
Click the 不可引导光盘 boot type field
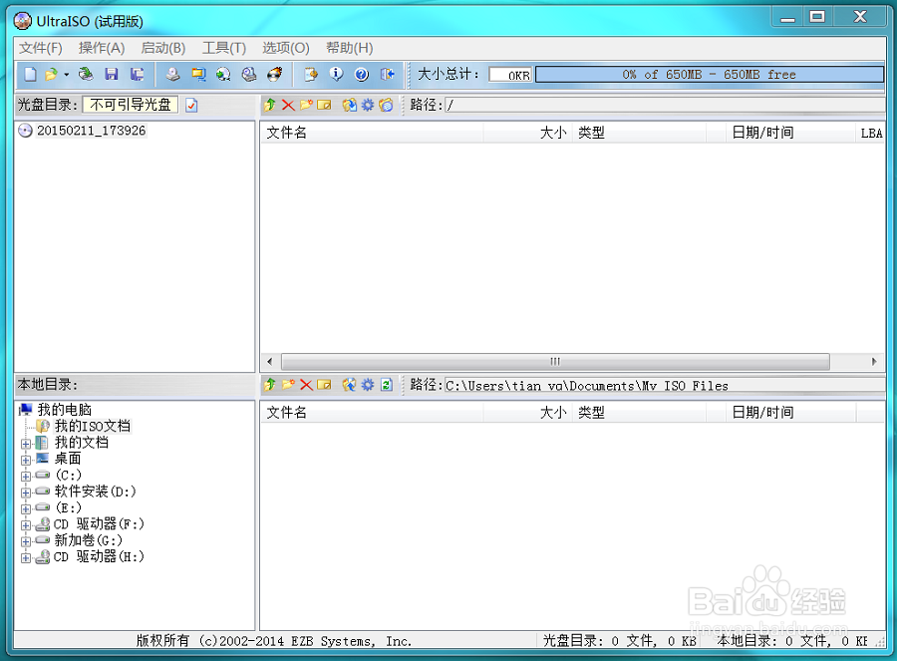pos(131,105)
